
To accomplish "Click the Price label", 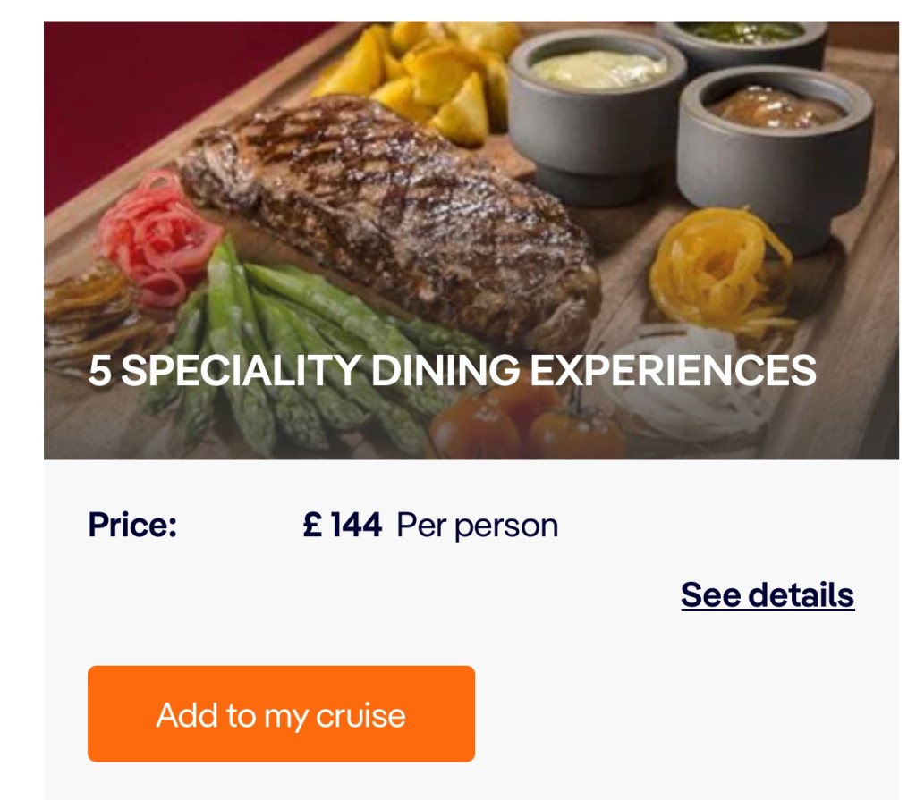I will click(x=132, y=525).
